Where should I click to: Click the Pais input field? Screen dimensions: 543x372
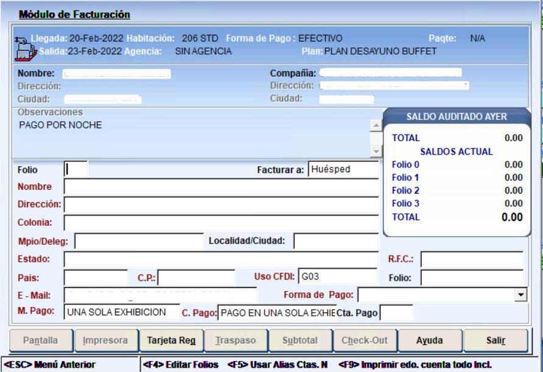click(x=96, y=278)
